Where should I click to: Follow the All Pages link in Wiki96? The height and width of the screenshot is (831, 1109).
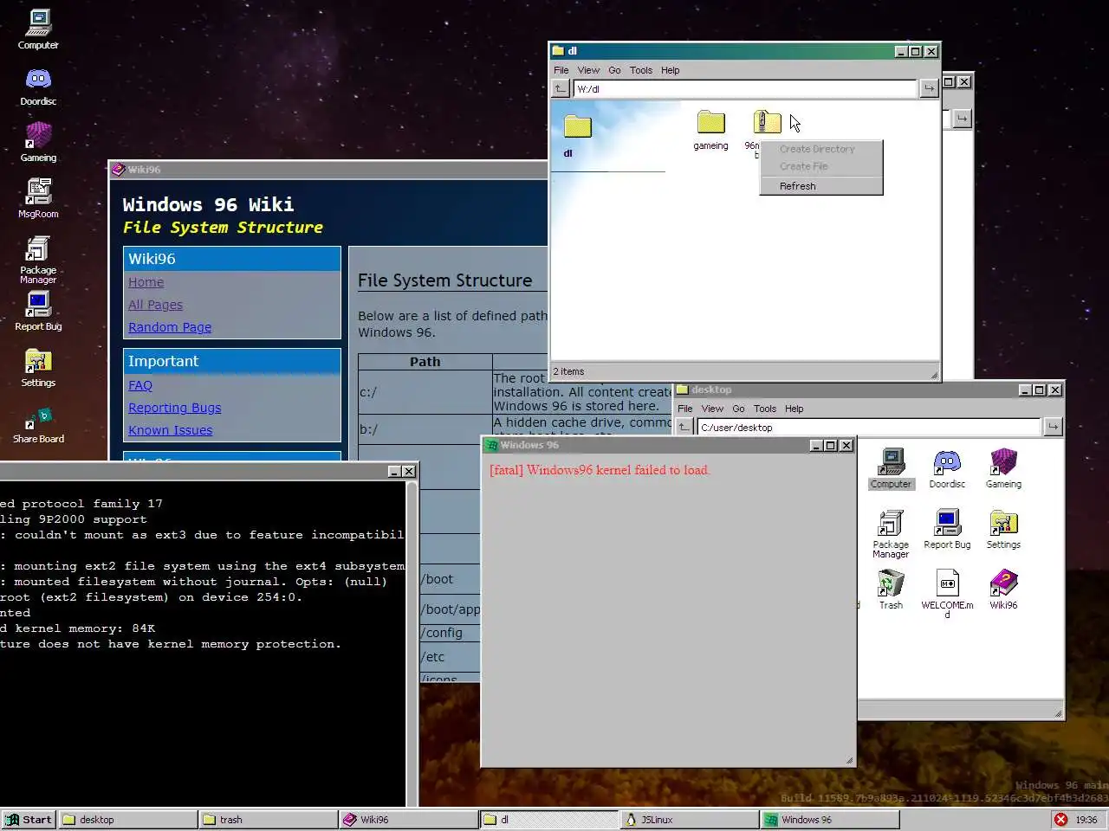pyautogui.click(x=155, y=305)
